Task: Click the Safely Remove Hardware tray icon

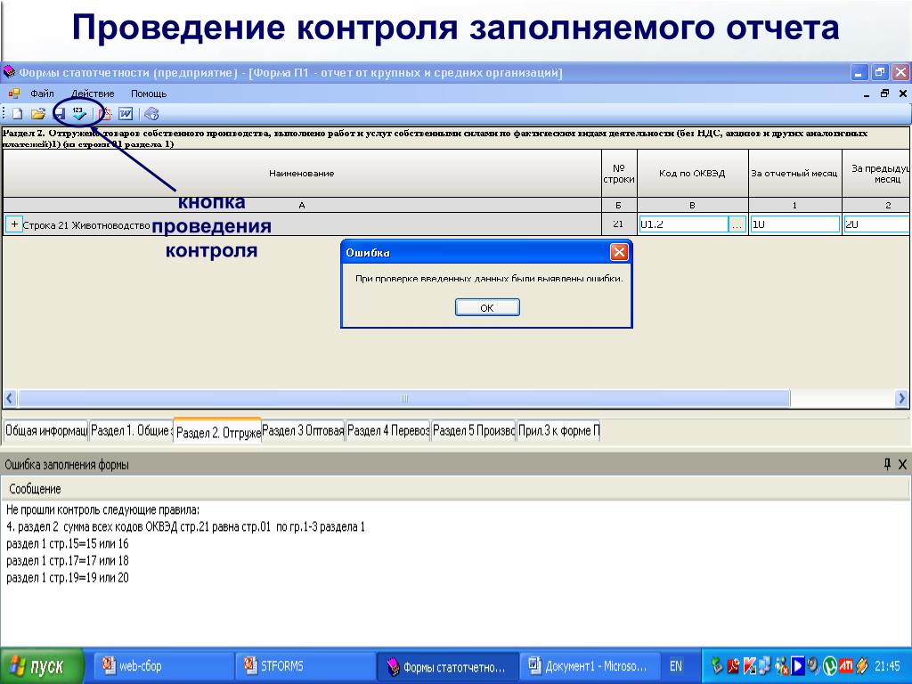Action: coord(717,666)
